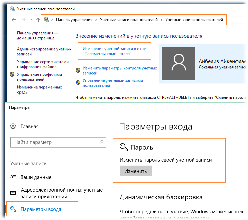Image resolution: width=248 pixels, height=220 pixels.
Task: Select the Пароль section heading
Action: point(142,148)
